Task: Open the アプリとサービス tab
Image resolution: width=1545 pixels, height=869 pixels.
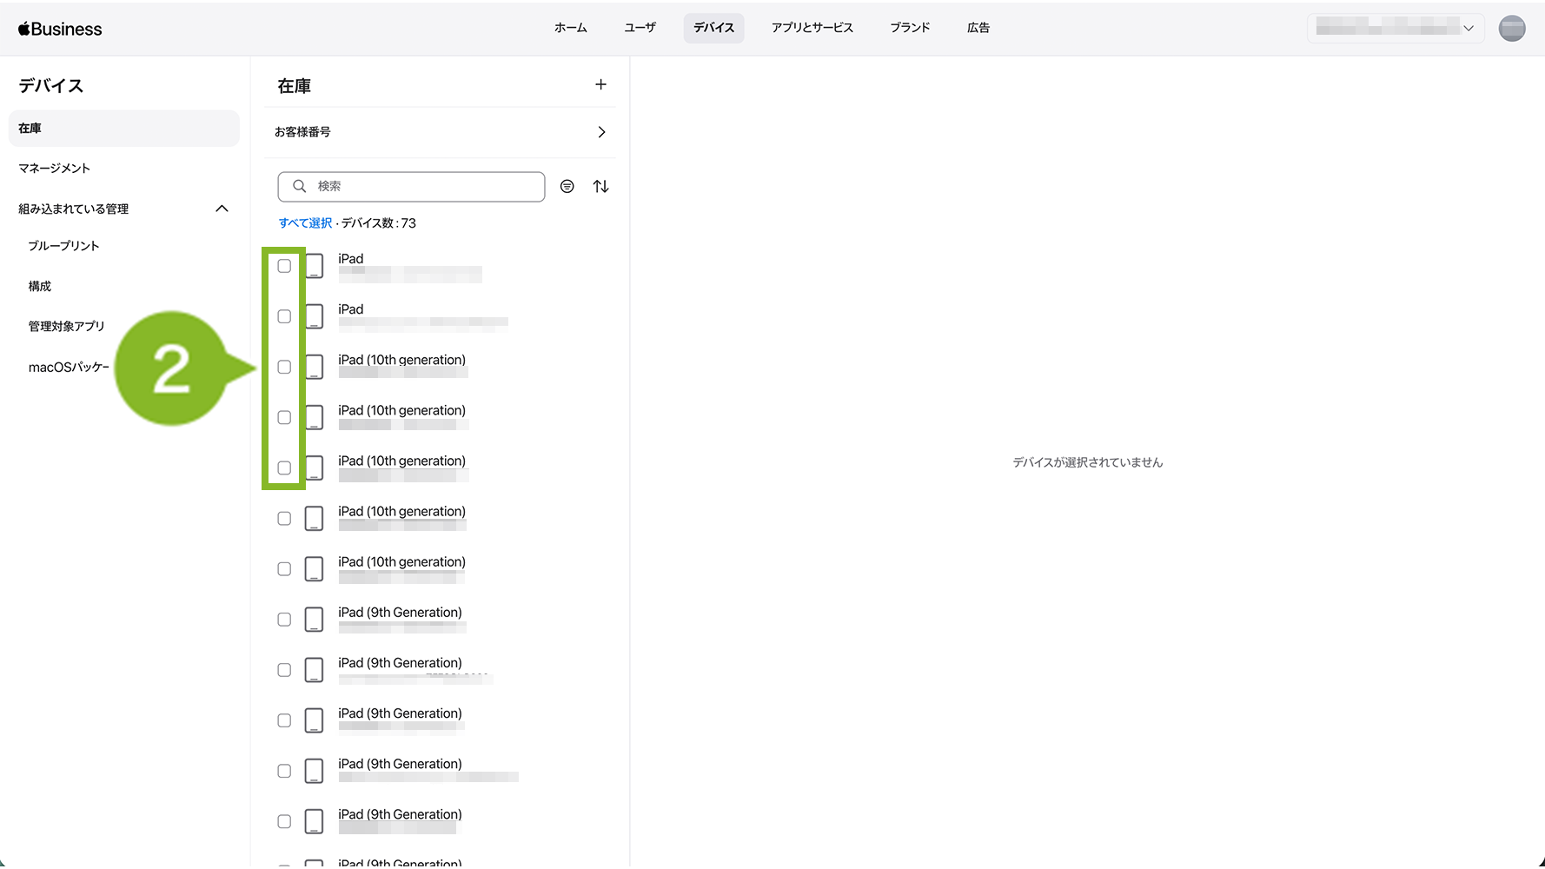Action: click(x=812, y=28)
